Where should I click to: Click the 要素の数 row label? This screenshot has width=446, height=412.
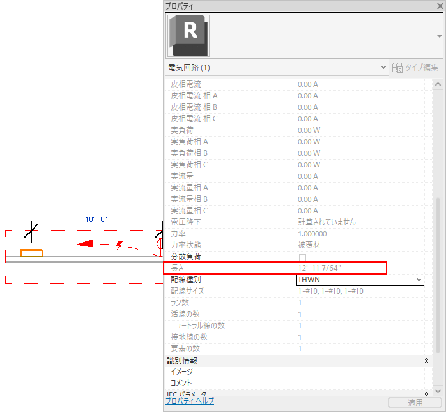pos(185,349)
